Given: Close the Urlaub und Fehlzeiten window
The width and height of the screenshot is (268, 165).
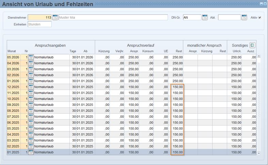Looking at the screenshot, I should click(x=265, y=3).
